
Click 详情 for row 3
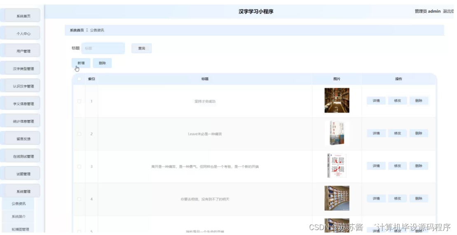coord(376,166)
